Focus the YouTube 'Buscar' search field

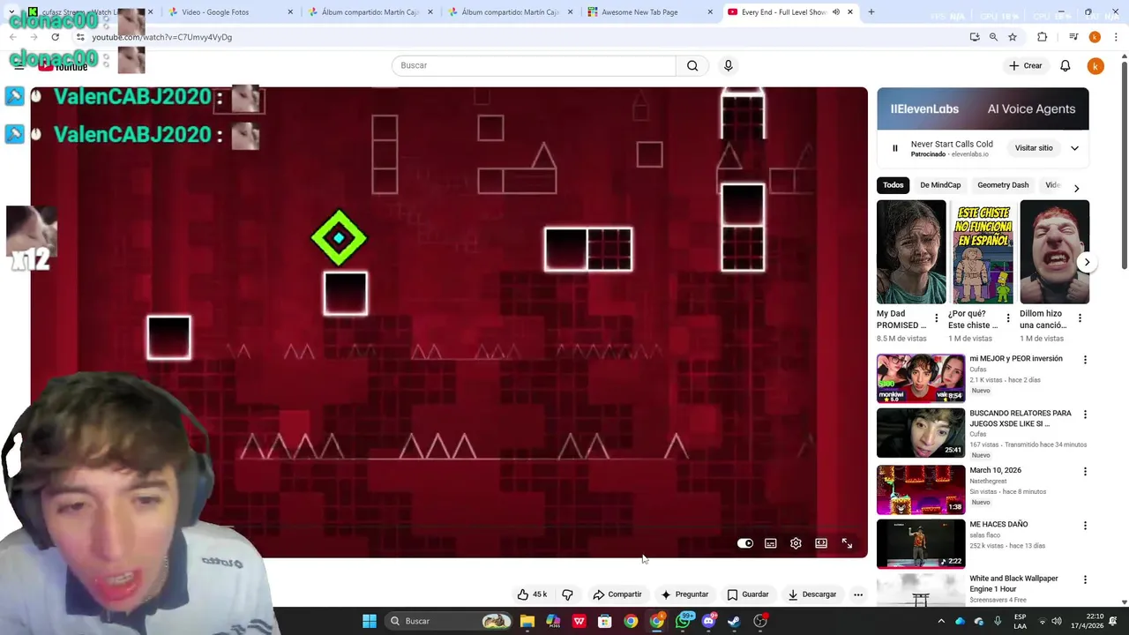point(534,65)
